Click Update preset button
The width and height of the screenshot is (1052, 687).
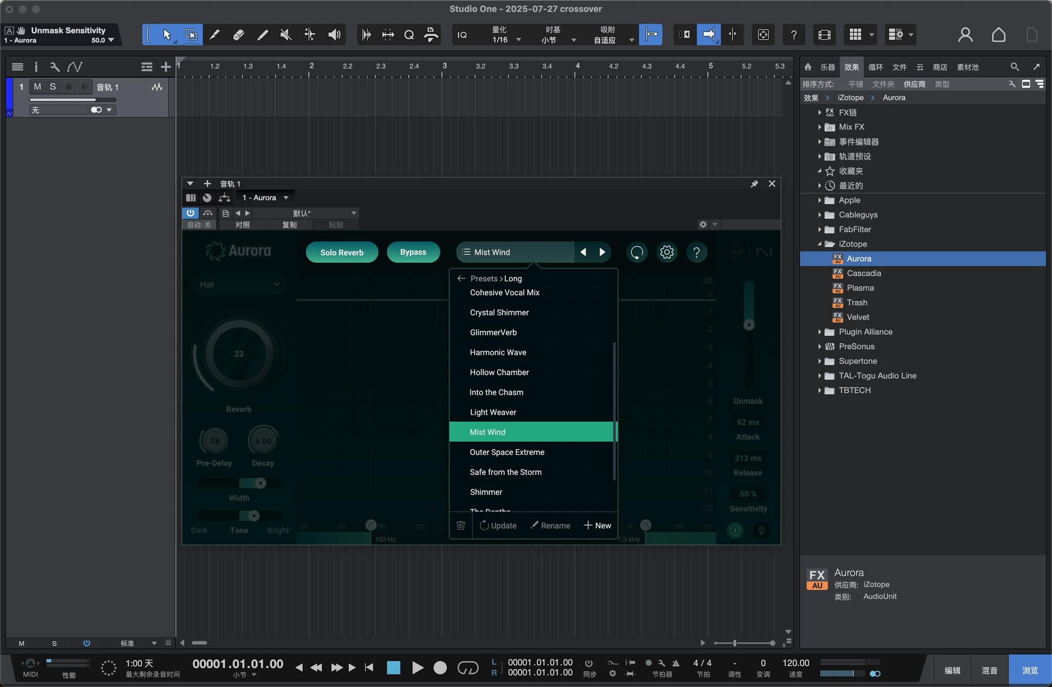498,525
